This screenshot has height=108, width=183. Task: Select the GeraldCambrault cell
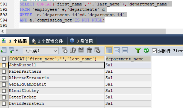point(57,84)
